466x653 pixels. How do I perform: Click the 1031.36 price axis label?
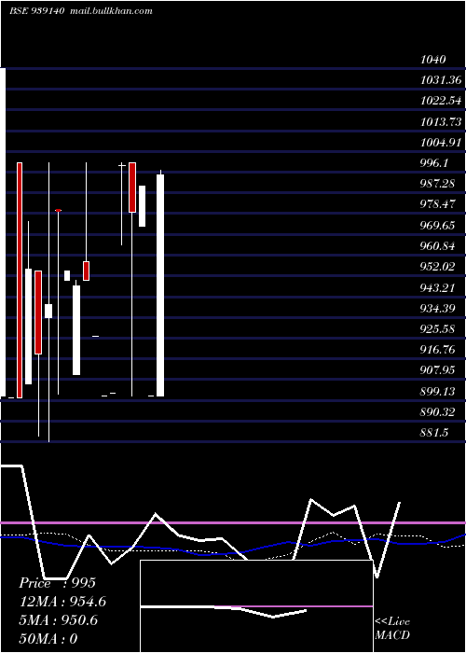[441, 80]
